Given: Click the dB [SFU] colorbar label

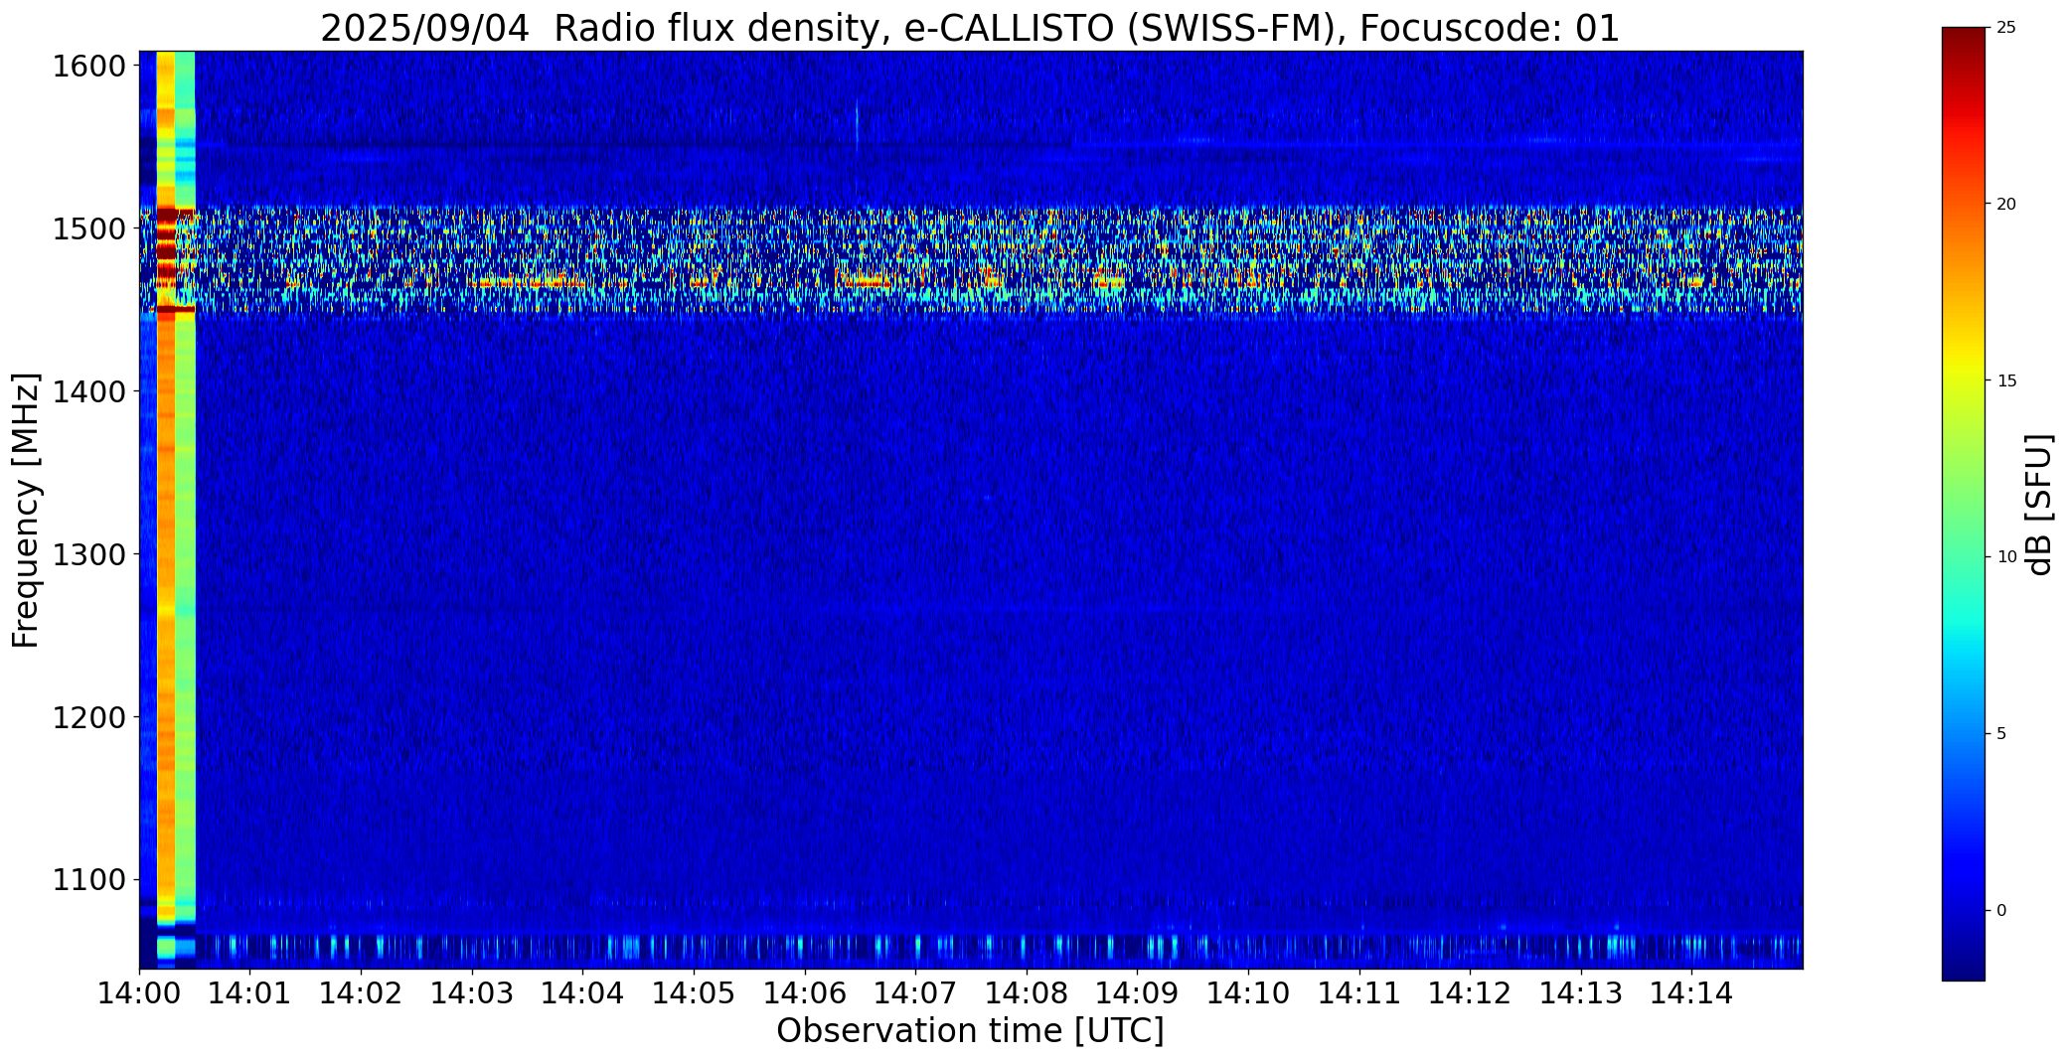Looking at the screenshot, I should [x=2040, y=505].
